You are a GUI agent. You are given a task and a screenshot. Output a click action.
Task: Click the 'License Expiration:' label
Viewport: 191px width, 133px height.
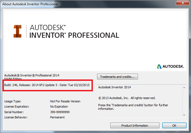(17, 107)
